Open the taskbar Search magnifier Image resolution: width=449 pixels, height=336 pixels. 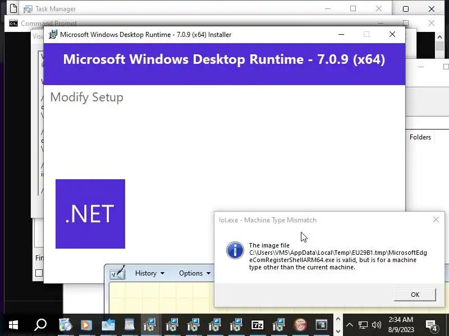click(x=40, y=325)
